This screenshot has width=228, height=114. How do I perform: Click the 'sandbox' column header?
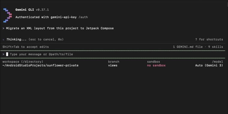(153, 62)
